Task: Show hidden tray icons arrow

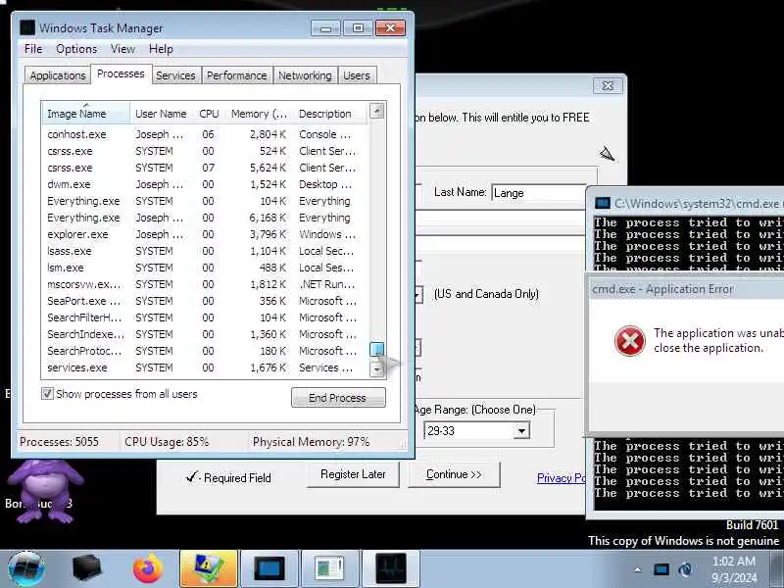Action: click(638, 569)
